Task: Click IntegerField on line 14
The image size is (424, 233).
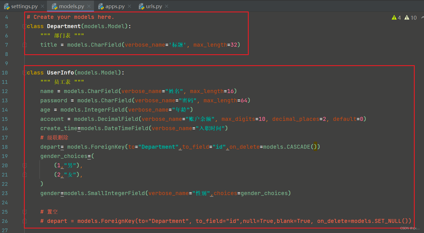Action: tap(104, 110)
